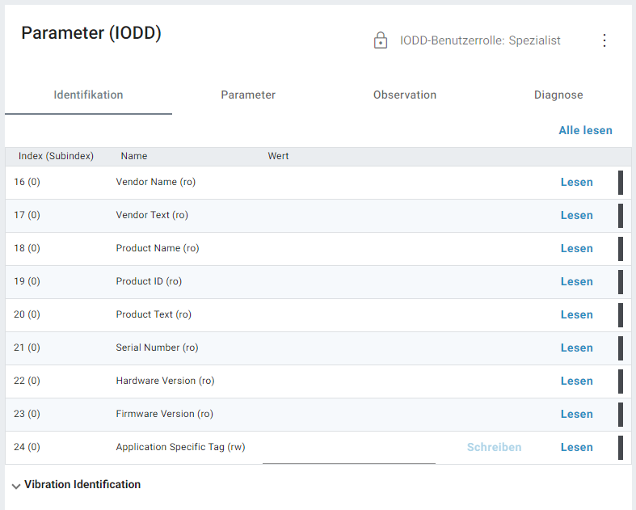Select the Diagnose tab

point(558,95)
